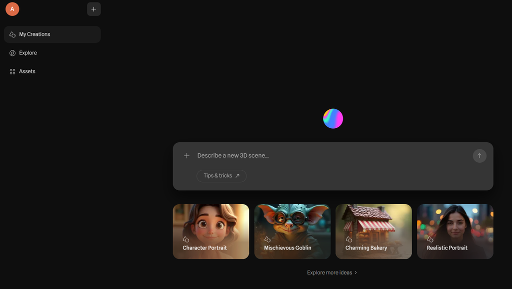Click the rainbow gradient orb logo
Viewport: 512px width, 289px height.
click(333, 118)
